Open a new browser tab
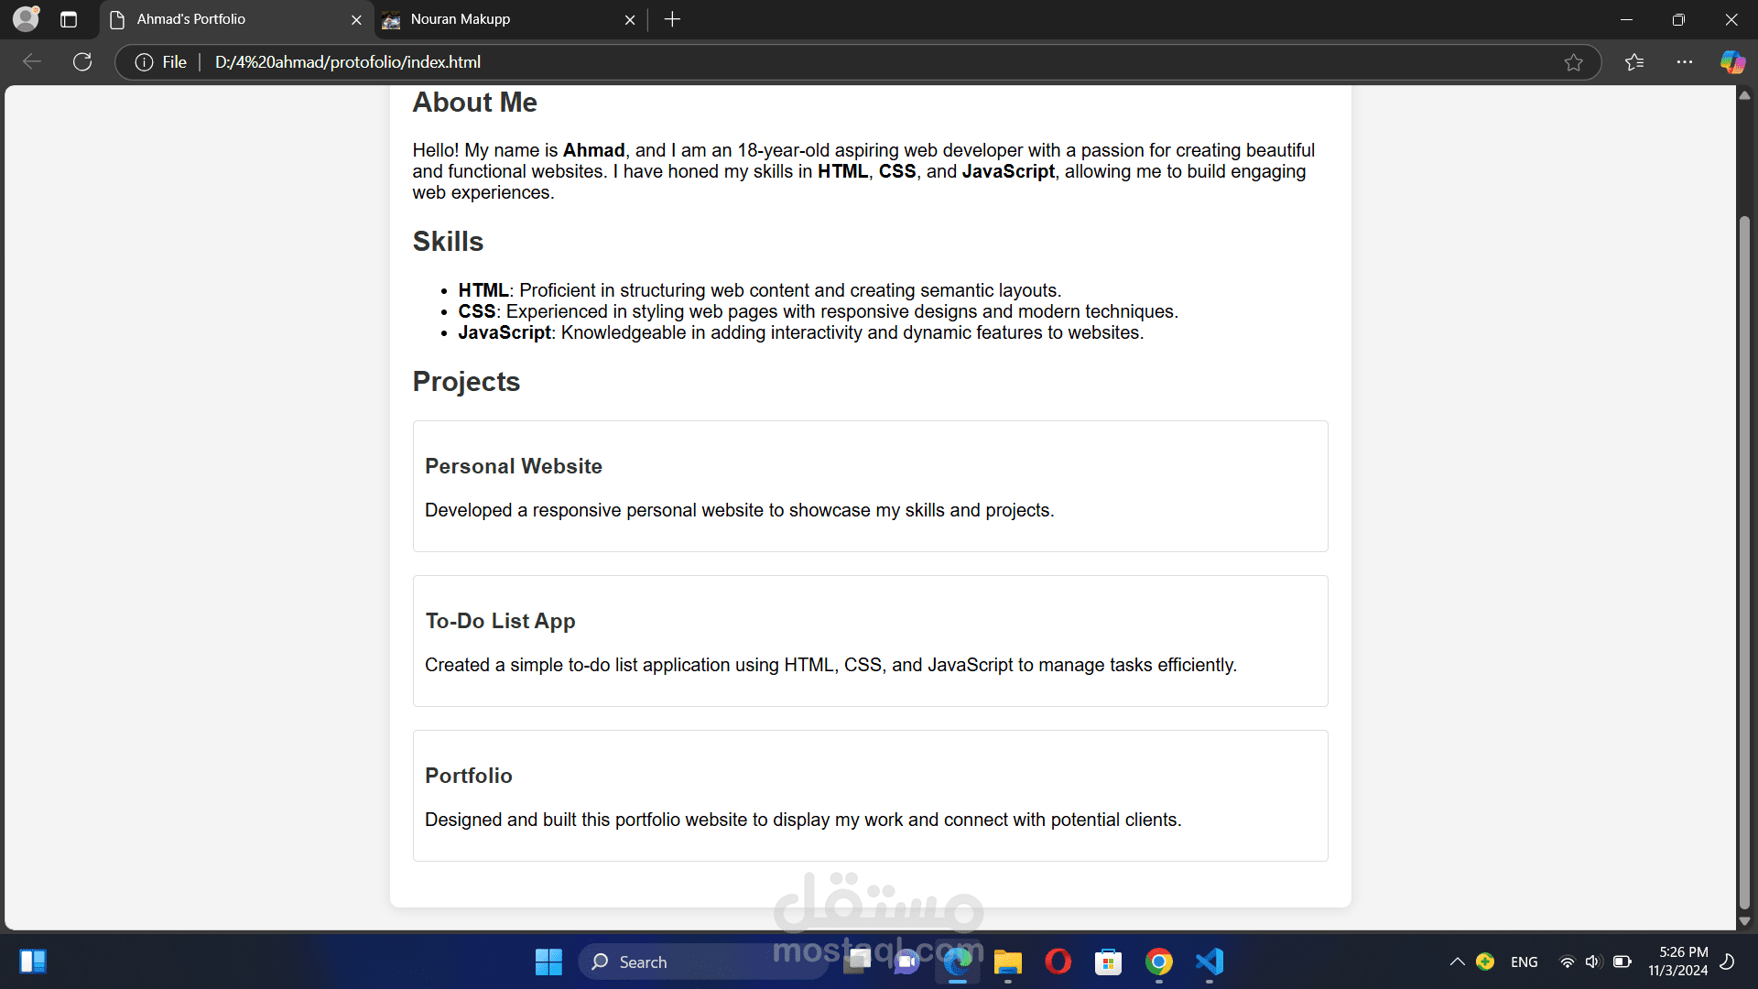Viewport: 1758px width, 989px height. (672, 19)
